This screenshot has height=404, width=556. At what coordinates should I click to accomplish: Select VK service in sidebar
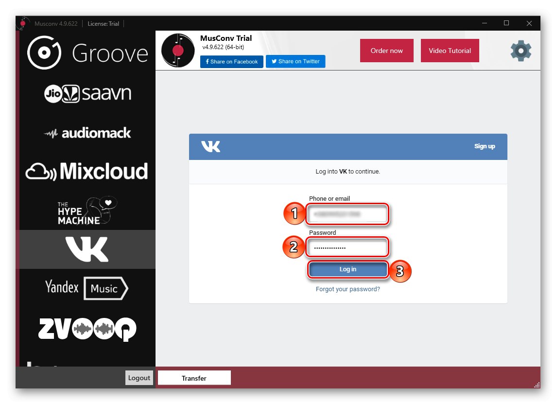point(87,249)
